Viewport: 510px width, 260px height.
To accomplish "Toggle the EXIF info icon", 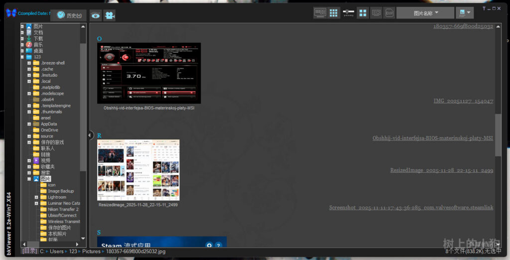I will coord(389,13).
